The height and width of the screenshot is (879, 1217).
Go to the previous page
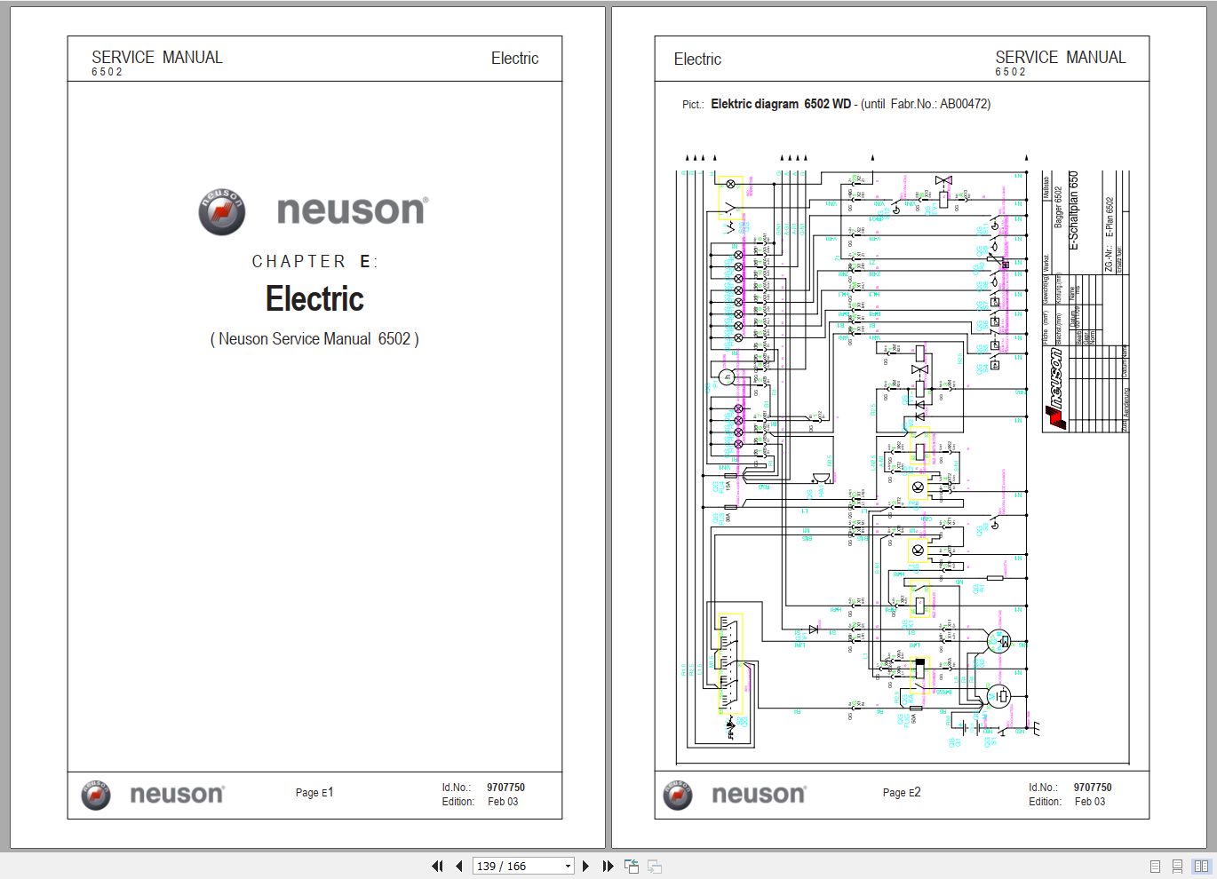click(458, 866)
